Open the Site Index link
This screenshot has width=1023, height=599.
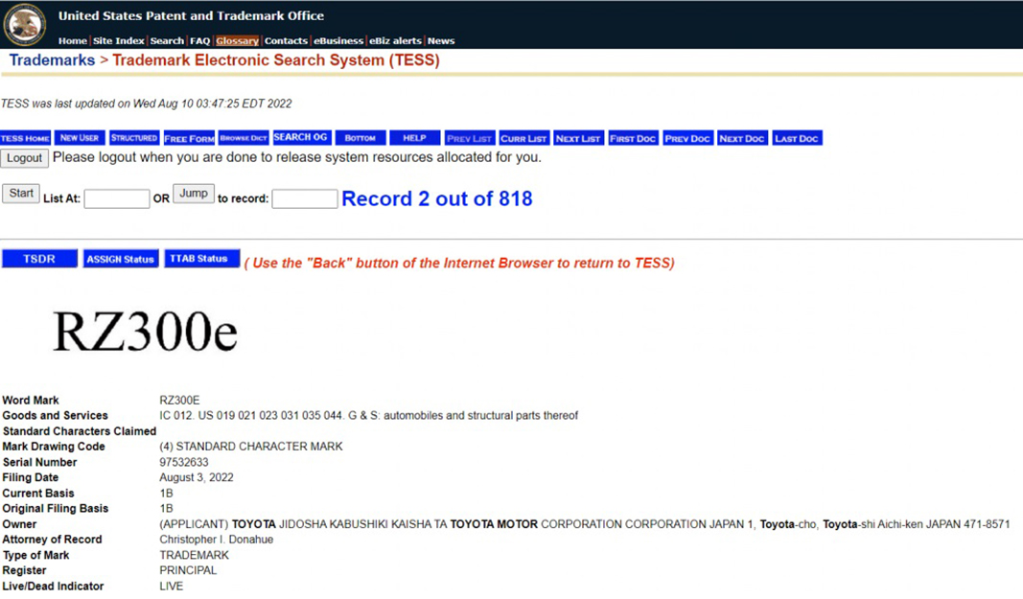tap(119, 41)
